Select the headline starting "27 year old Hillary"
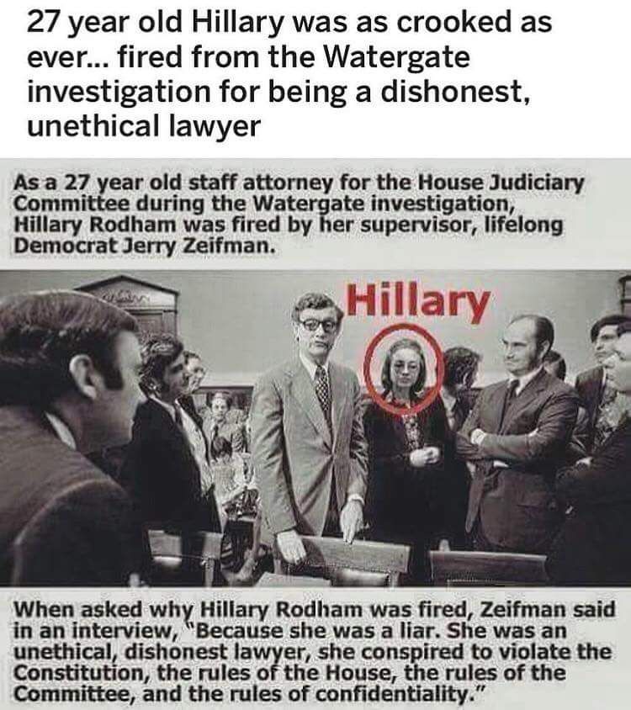Screen dimensions: 631x710 coord(289,73)
